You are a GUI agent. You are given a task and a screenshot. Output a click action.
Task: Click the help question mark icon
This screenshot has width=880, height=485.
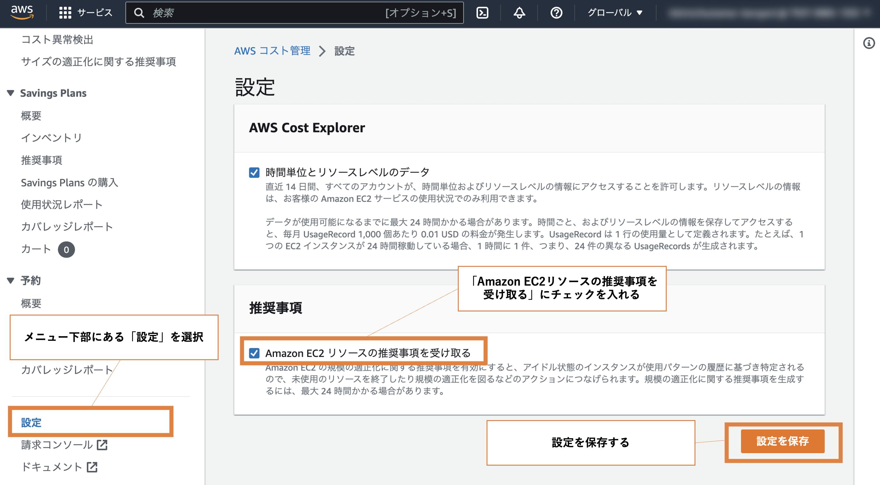[x=556, y=12]
